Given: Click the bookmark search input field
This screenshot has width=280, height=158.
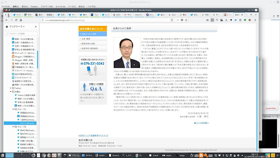Looking at the screenshot, I should point(21,33).
